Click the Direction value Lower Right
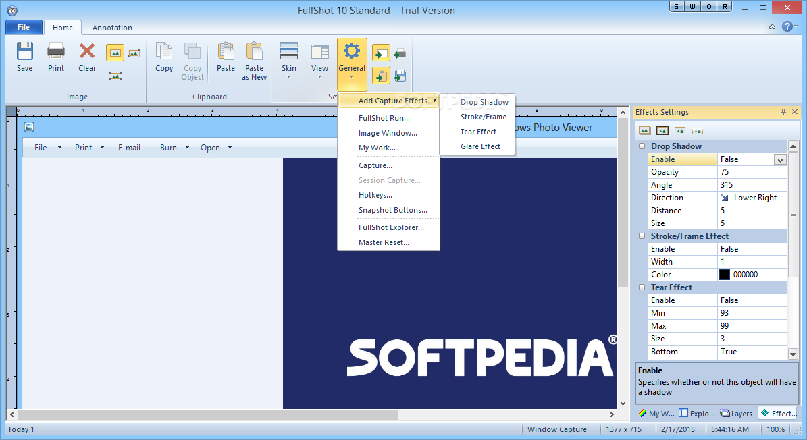Viewport: 807px width, 440px height. click(752, 198)
